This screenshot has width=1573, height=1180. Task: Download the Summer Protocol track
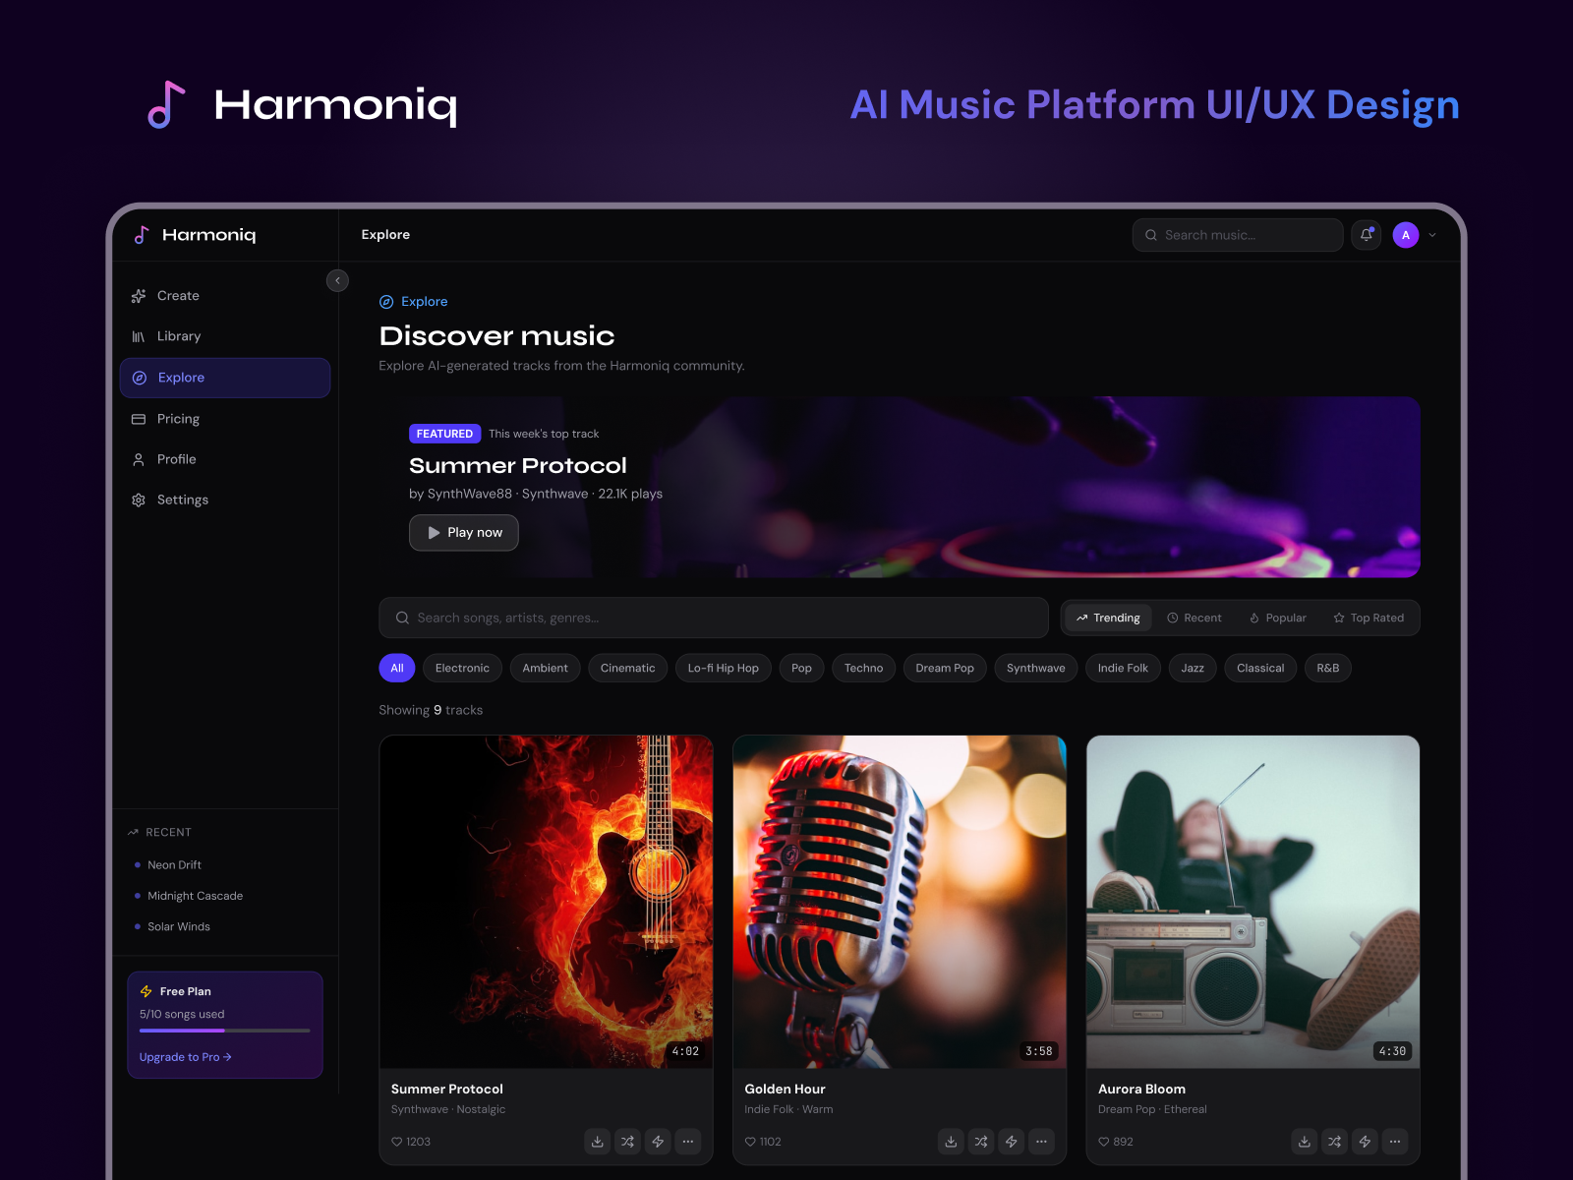tap(597, 1142)
